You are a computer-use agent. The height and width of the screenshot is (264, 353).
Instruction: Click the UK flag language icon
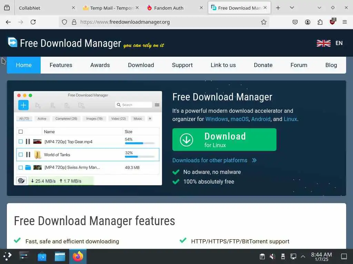(x=323, y=43)
